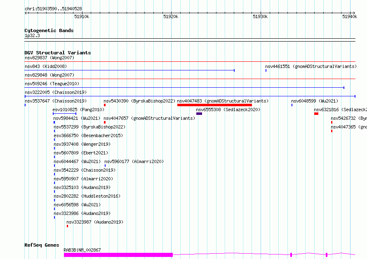Open nsv4461551 (gnomADStructuralVariants) label

pyautogui.click(x=311, y=66)
